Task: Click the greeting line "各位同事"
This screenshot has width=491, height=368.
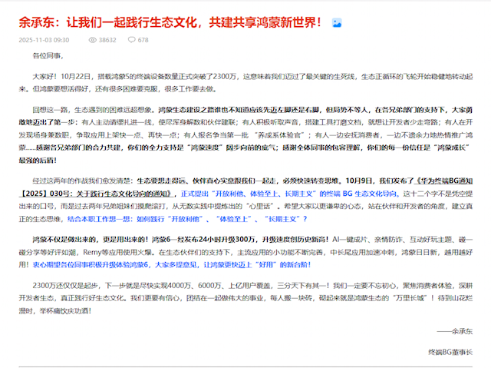Action: (x=45, y=56)
